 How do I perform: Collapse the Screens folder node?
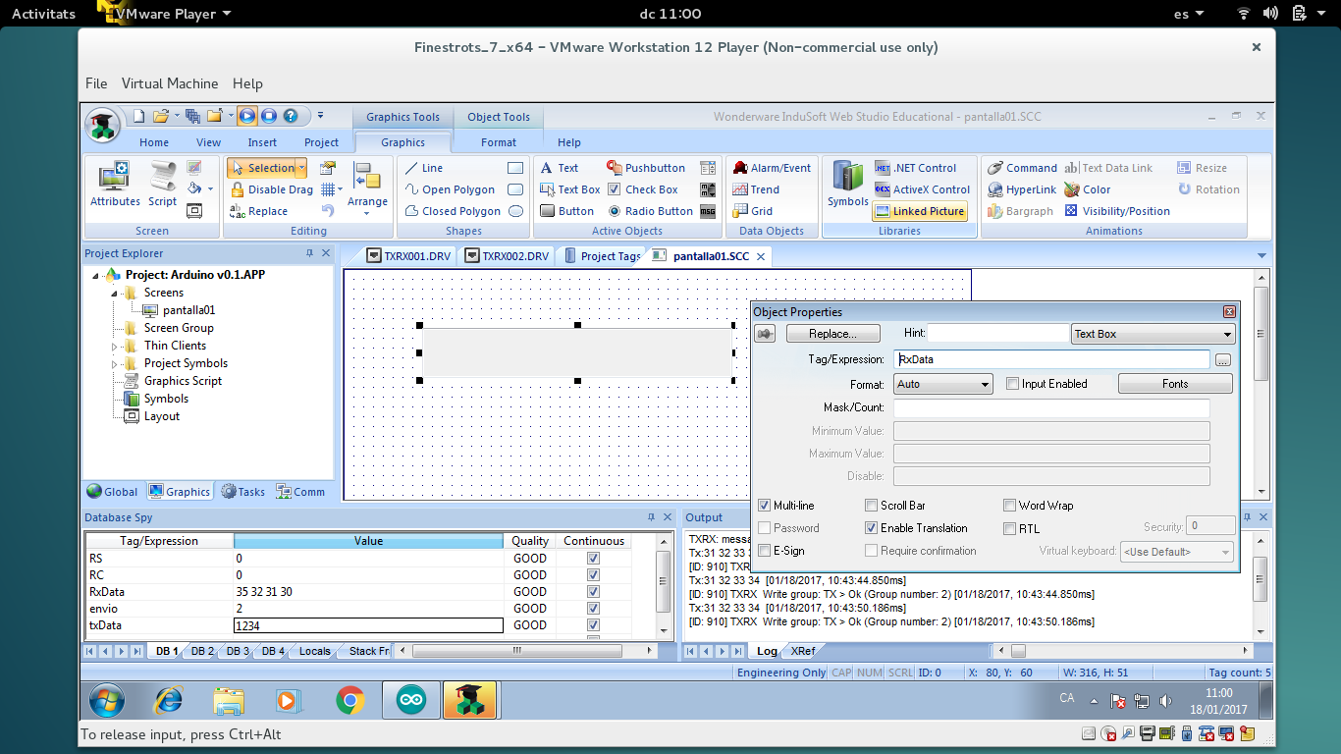[115, 293]
